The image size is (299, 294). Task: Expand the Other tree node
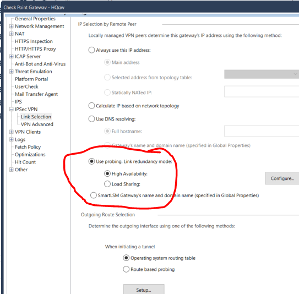(12, 170)
